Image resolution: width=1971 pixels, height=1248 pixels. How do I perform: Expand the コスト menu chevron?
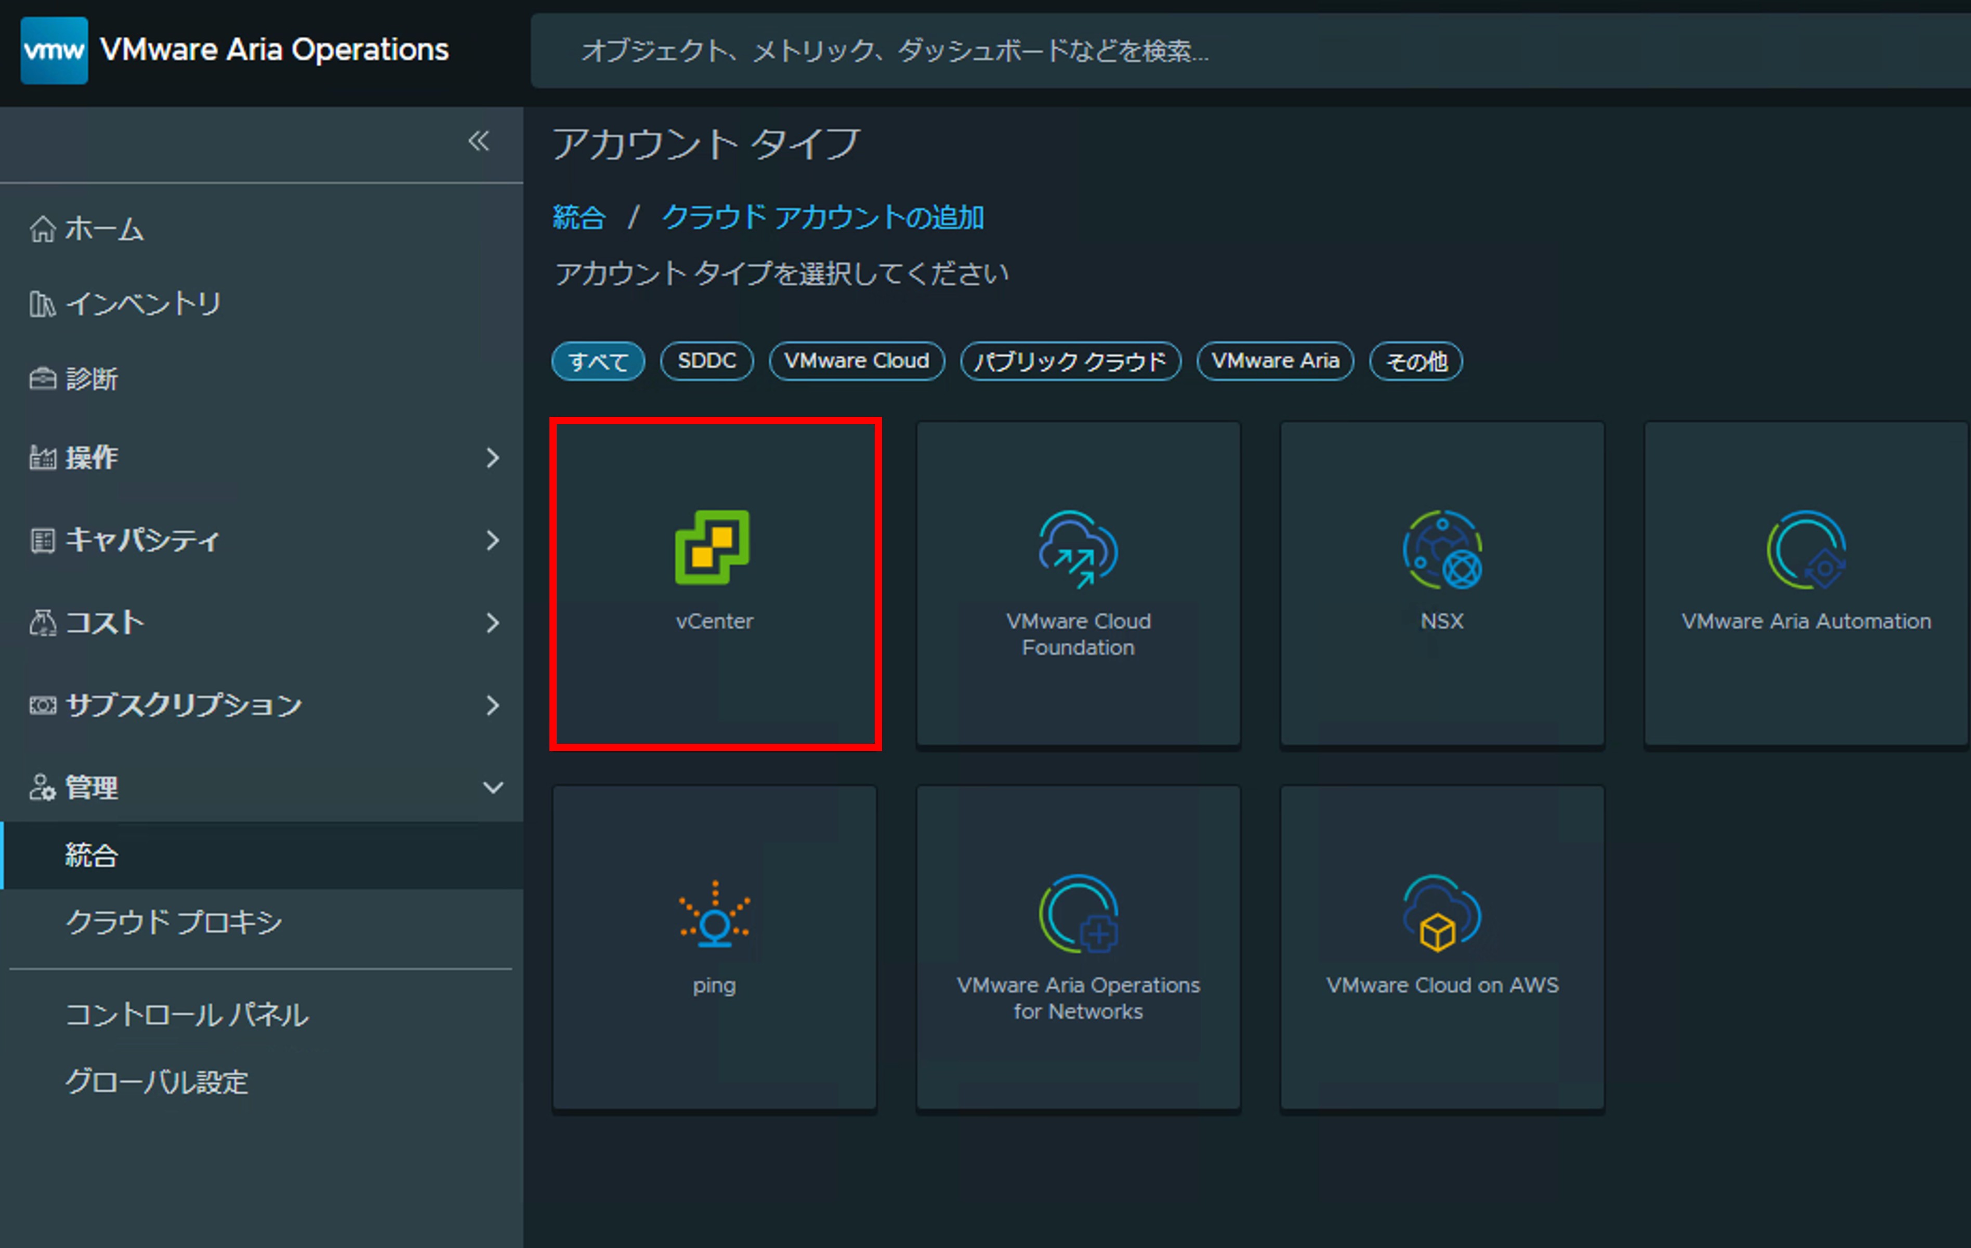click(x=492, y=623)
